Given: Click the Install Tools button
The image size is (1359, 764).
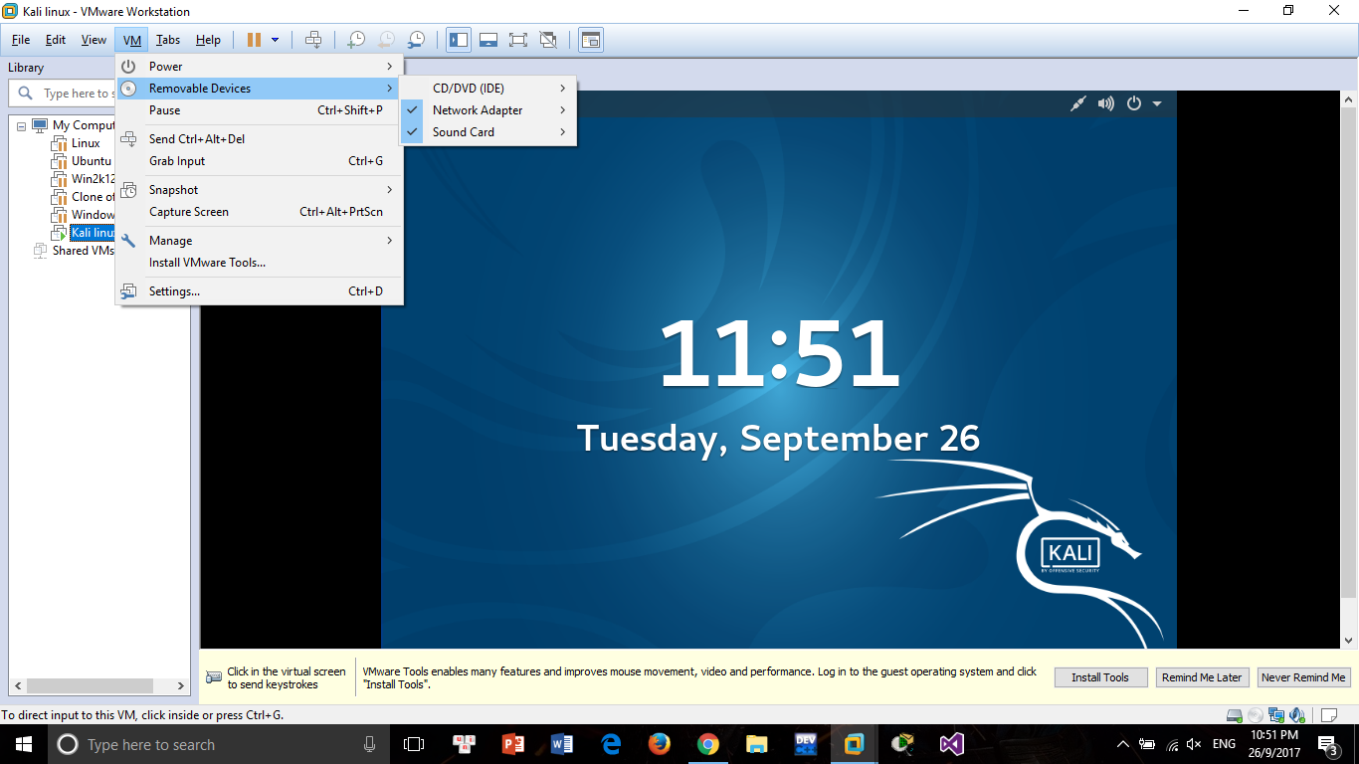Looking at the screenshot, I should click(1100, 677).
